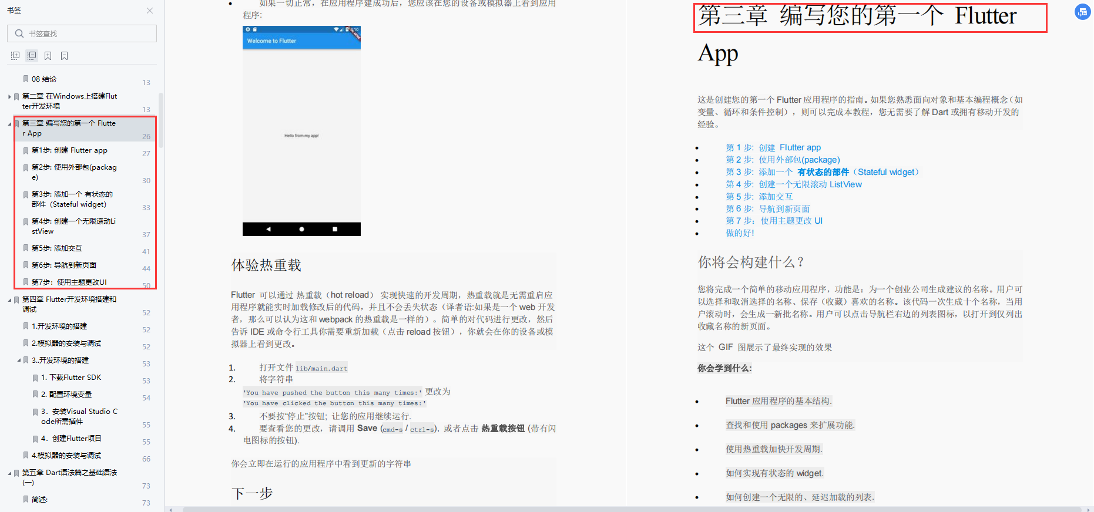Click the bookmark icon beside 第1步: 创建 Flutter app

[26, 150]
